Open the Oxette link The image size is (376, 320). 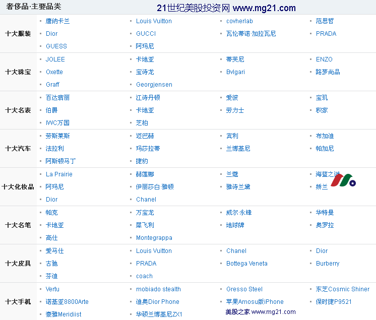pyautogui.click(x=54, y=72)
